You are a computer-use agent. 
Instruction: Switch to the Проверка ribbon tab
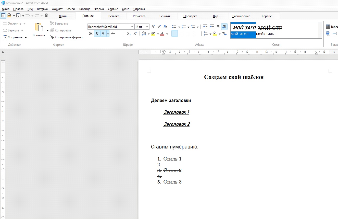pos(190,16)
